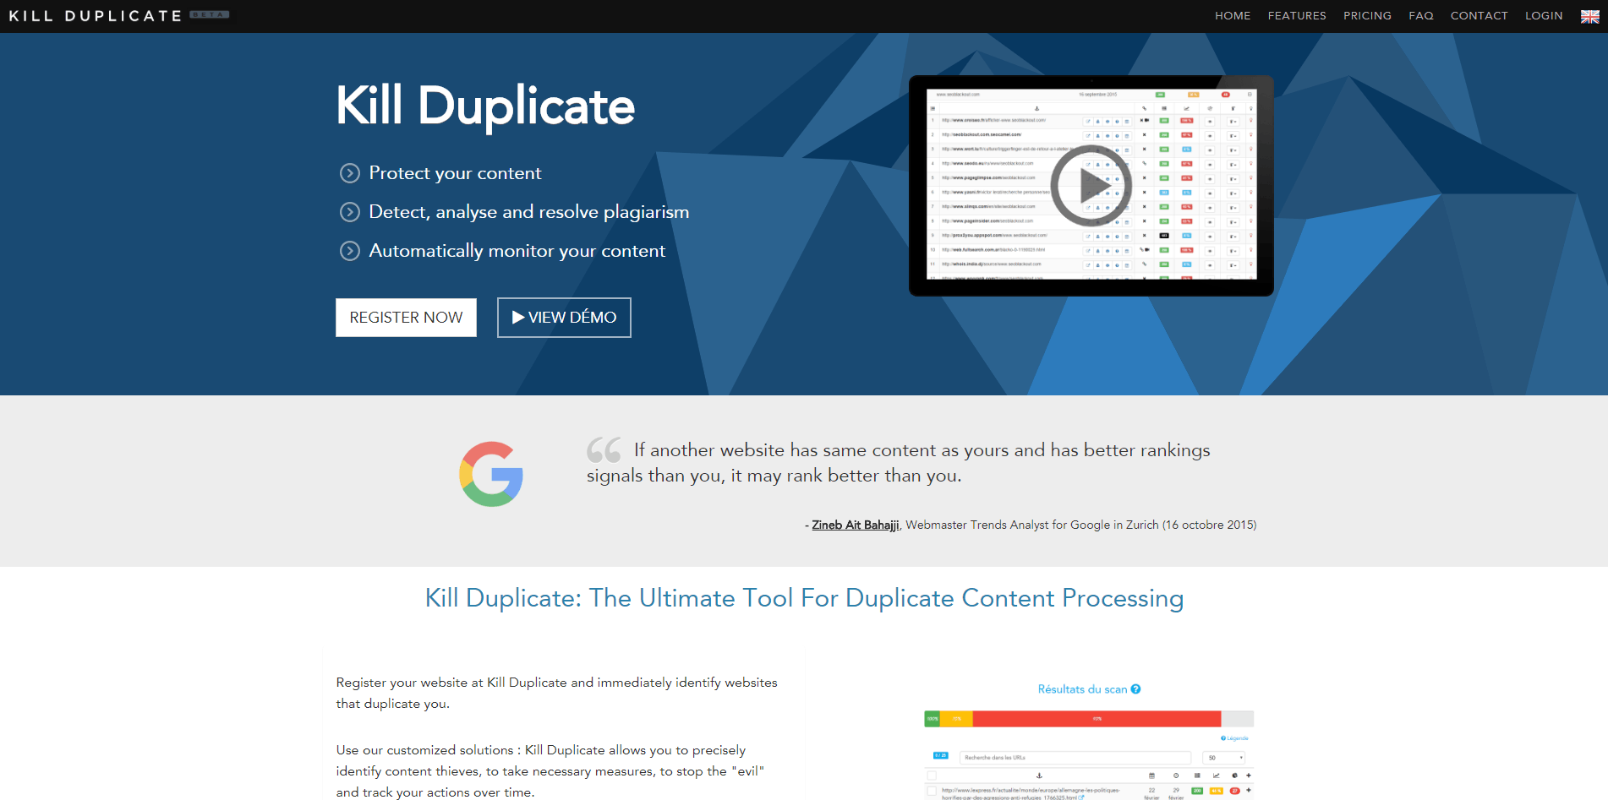Viewport: 1608px width, 800px height.
Task: Click the 'Register your website at Kill Duplicate' paragraph
Action: coord(557,693)
